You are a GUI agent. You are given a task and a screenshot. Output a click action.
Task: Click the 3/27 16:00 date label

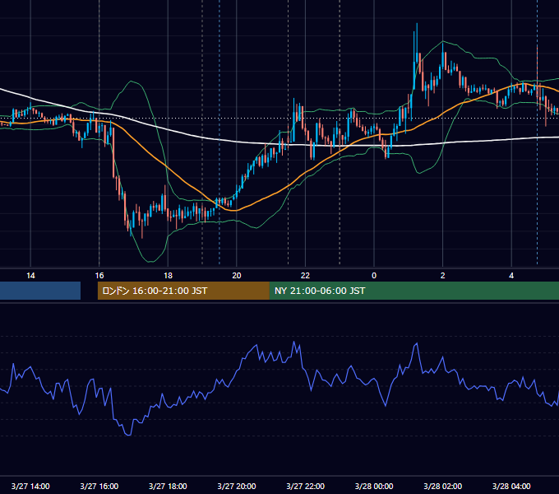click(99, 486)
